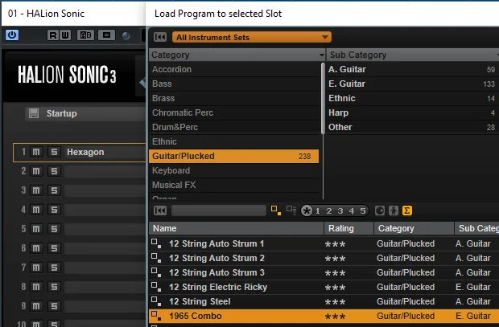Set rating filter to 5

pyautogui.click(x=363, y=211)
